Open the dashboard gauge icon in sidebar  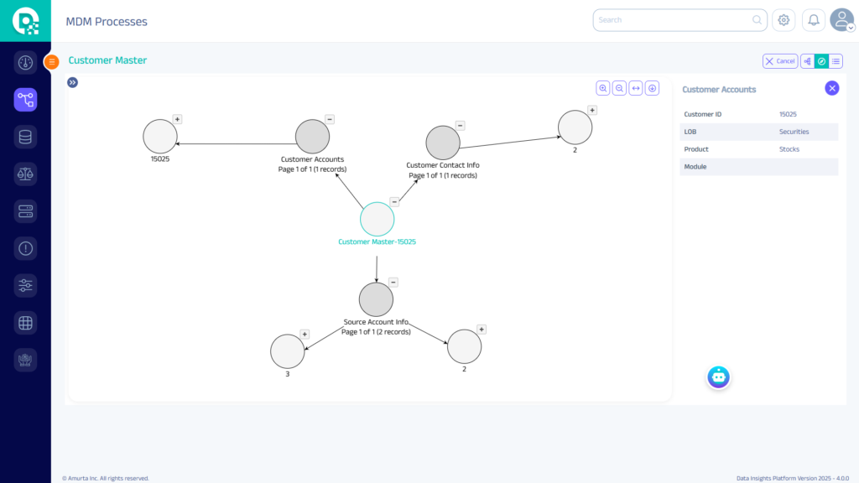pos(25,63)
